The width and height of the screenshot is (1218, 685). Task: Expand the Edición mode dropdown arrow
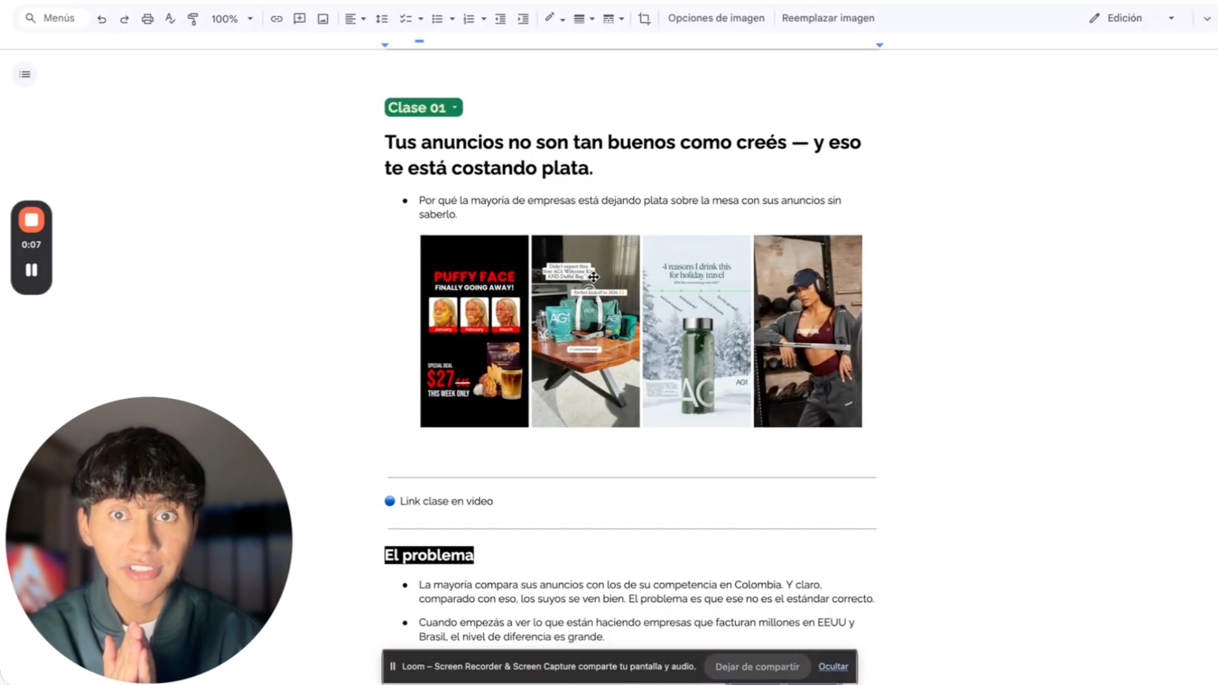(x=1172, y=18)
